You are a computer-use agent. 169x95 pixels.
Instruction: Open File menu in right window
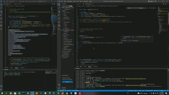coord(62,1)
